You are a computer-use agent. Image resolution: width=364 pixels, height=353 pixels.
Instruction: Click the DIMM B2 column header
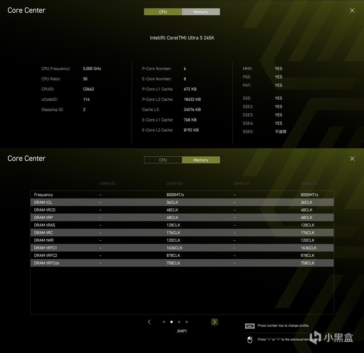point(175,183)
